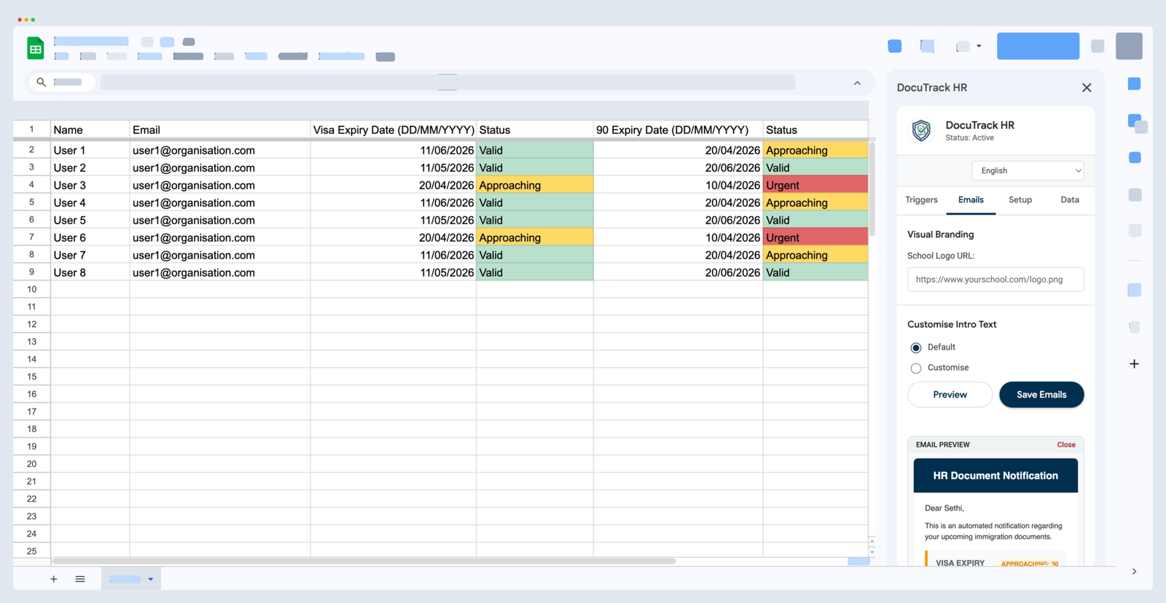The image size is (1166, 603).
Task: Click the right chevron at sidebar bottom
Action: (x=1134, y=572)
